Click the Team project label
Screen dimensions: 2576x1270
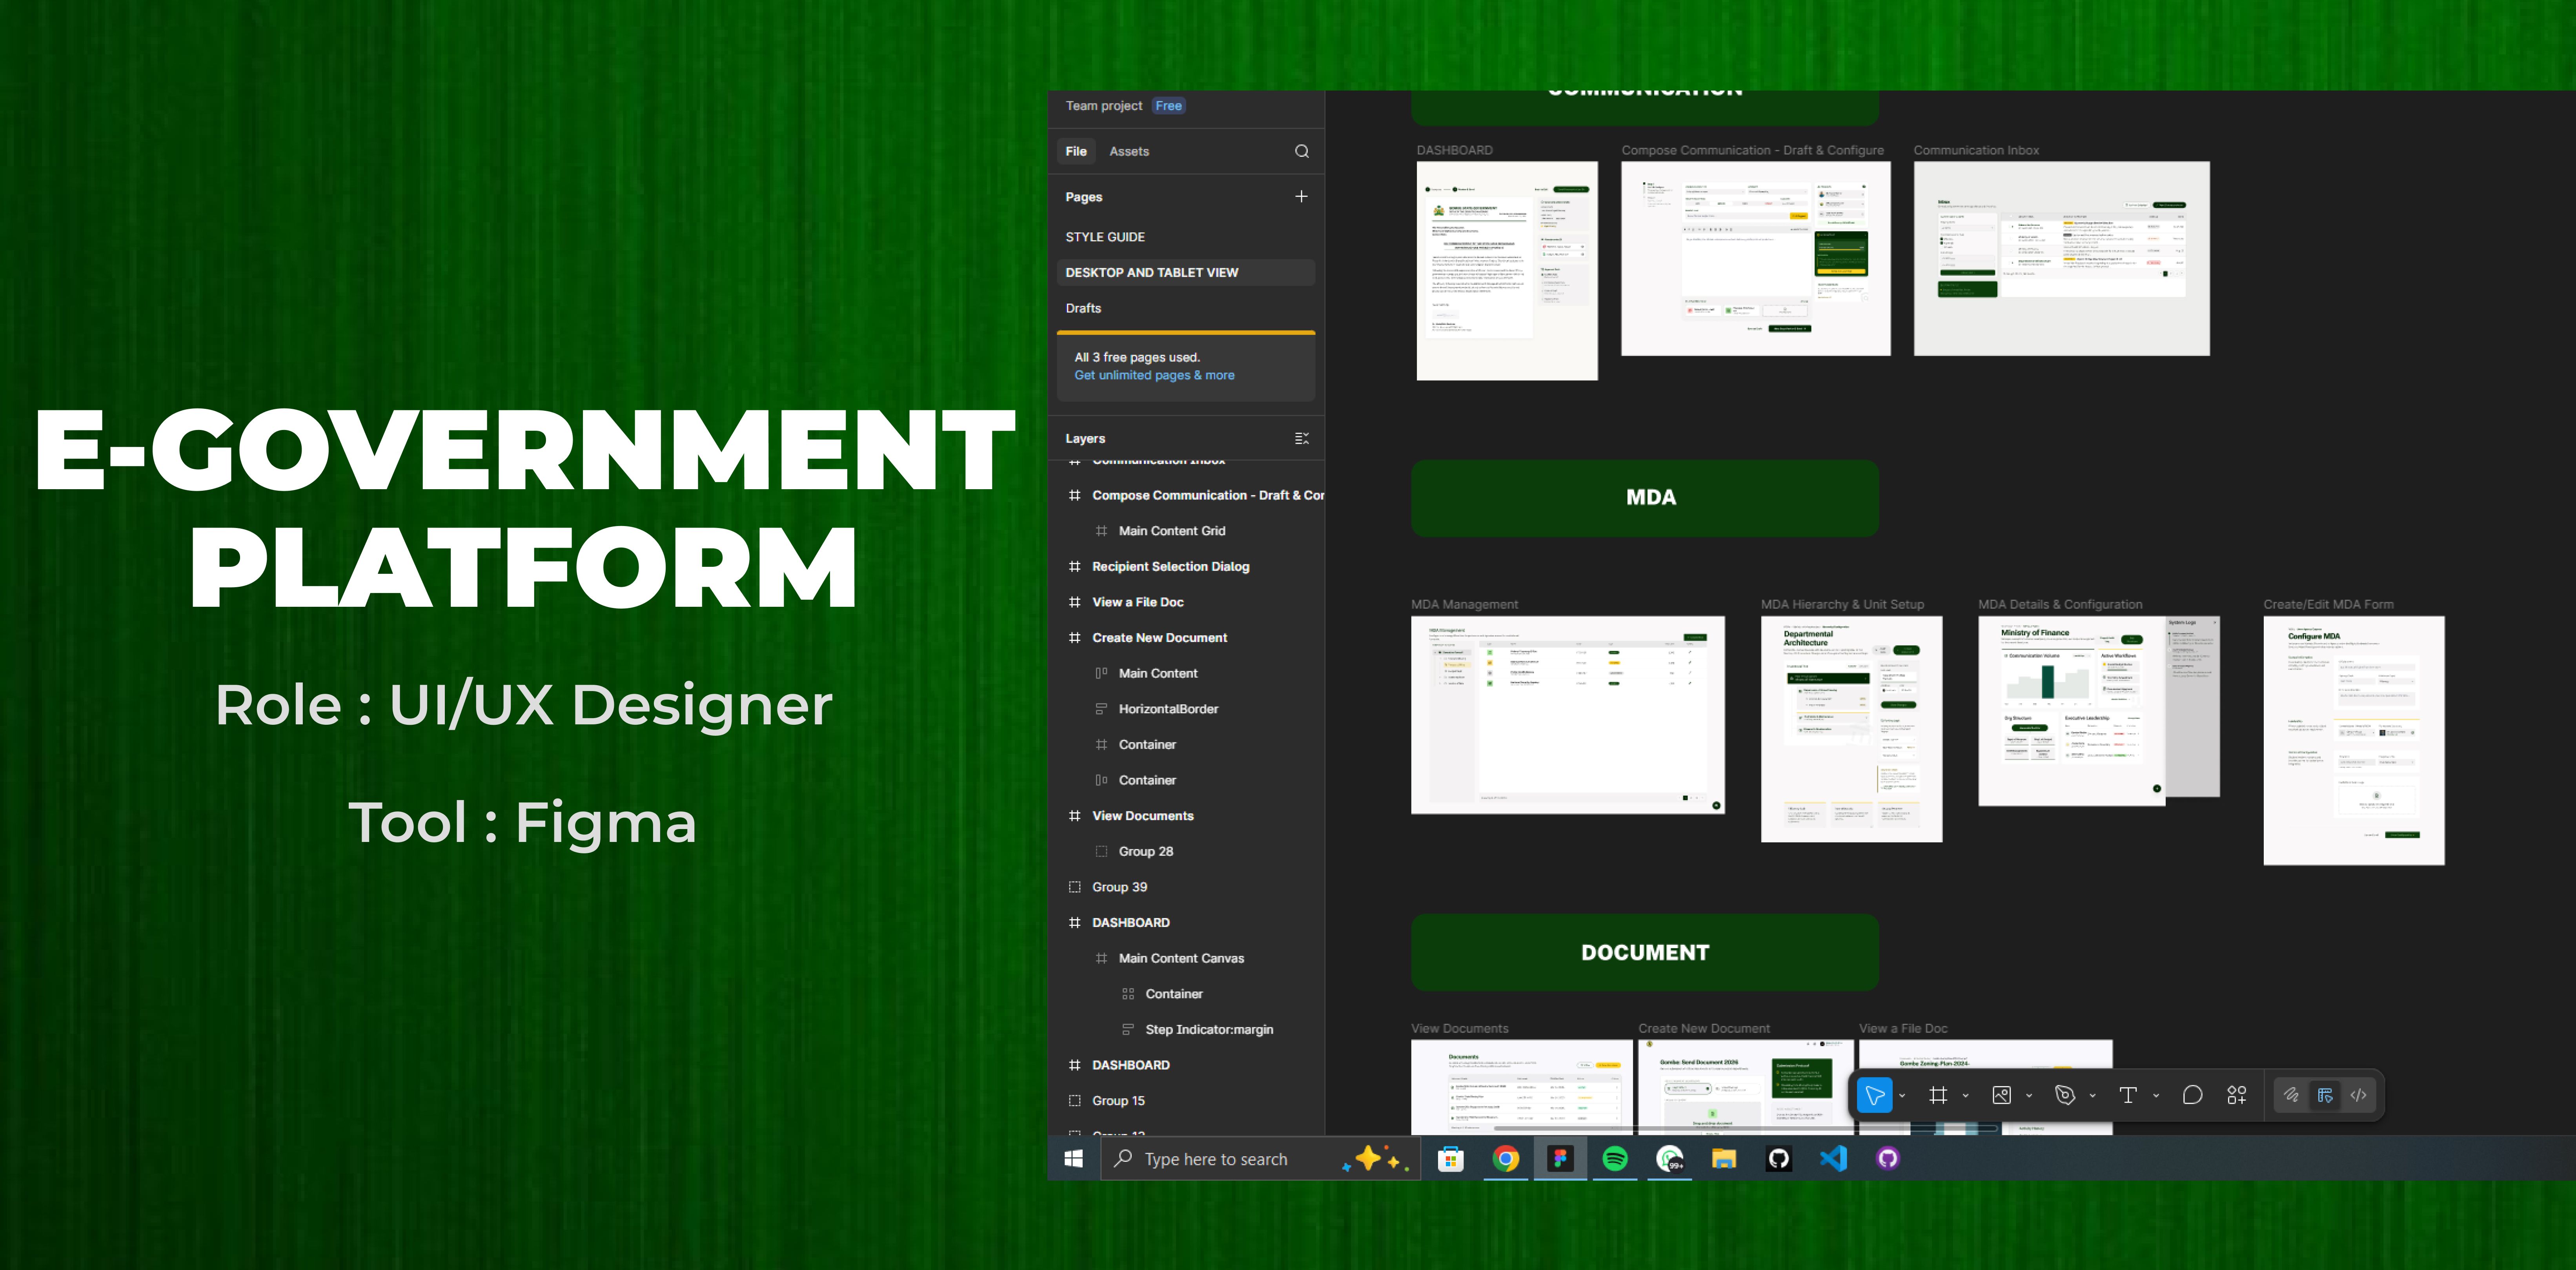[x=1104, y=106]
